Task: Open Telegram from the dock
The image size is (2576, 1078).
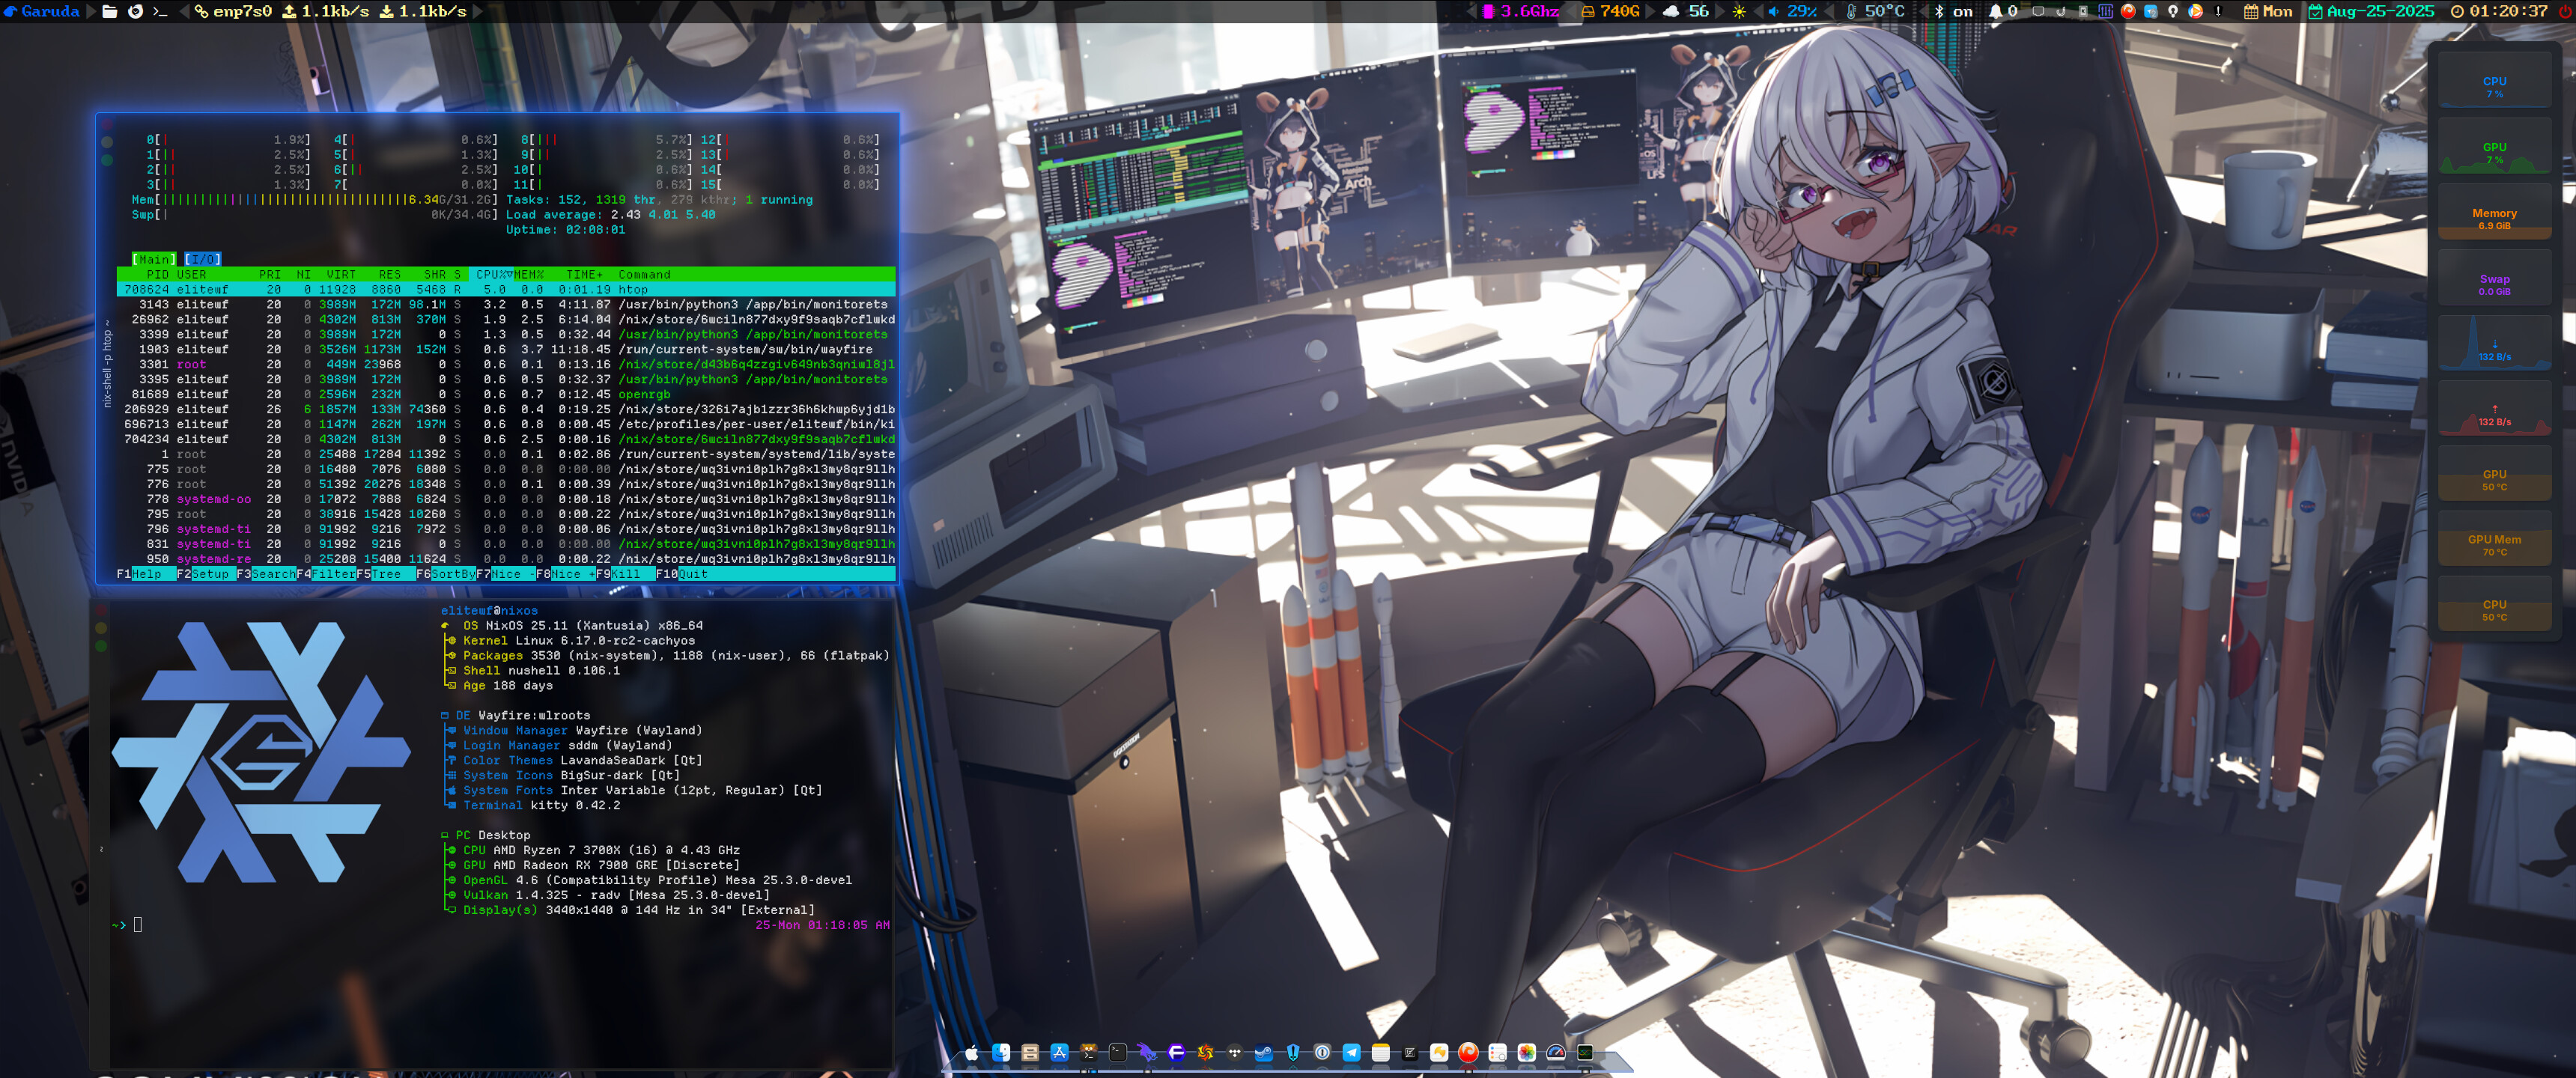Action: coord(1352,1053)
